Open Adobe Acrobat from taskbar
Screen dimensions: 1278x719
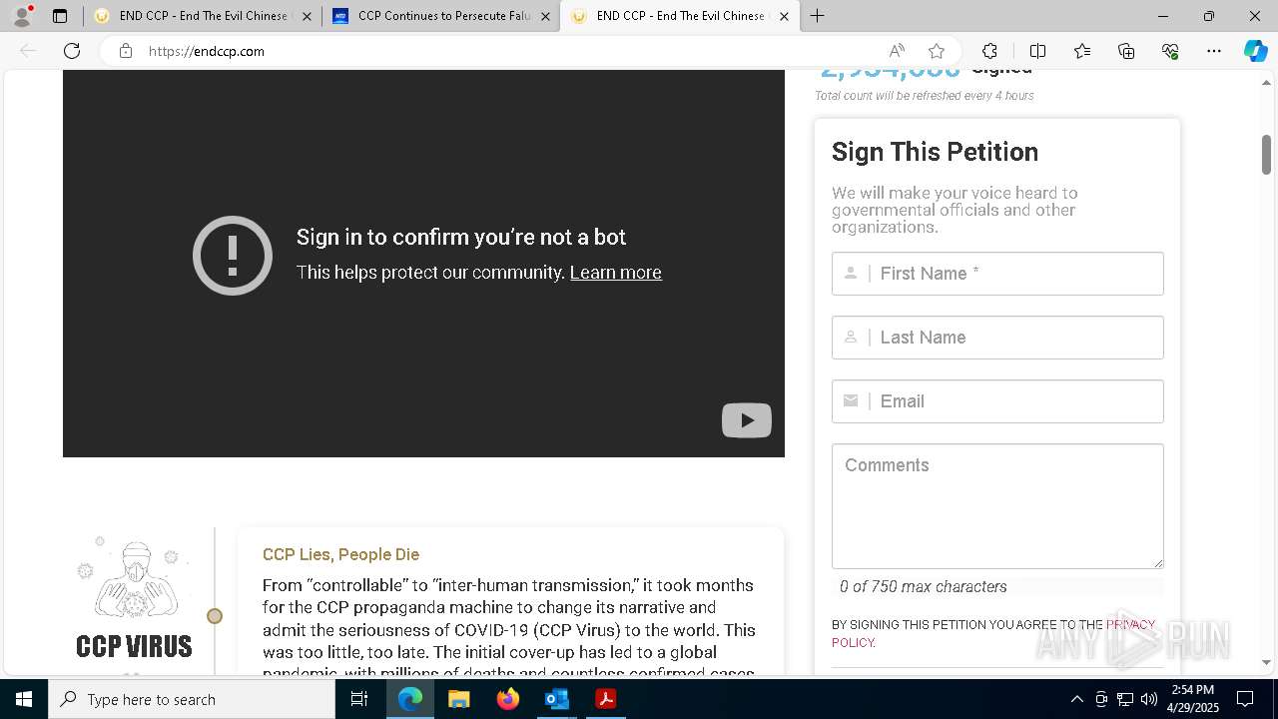coord(606,699)
